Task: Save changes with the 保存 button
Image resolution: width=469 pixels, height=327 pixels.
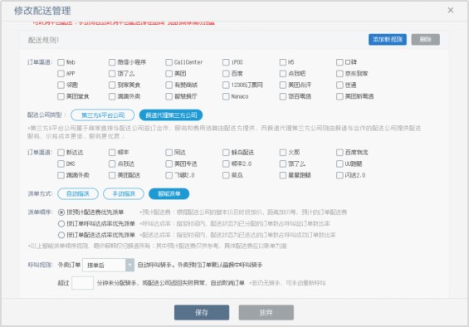Action: (x=202, y=312)
